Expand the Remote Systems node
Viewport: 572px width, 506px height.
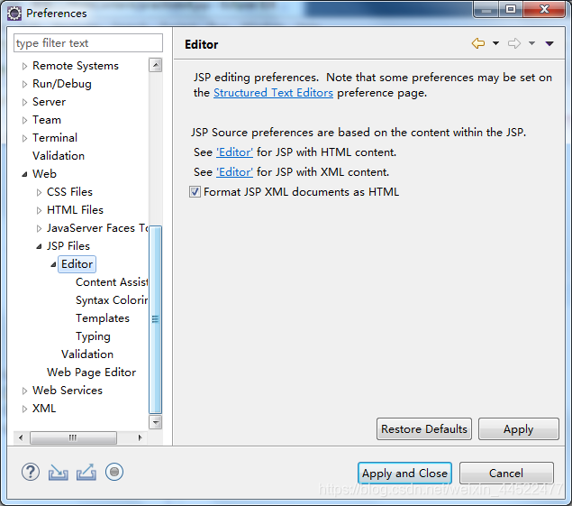pyautogui.click(x=24, y=66)
